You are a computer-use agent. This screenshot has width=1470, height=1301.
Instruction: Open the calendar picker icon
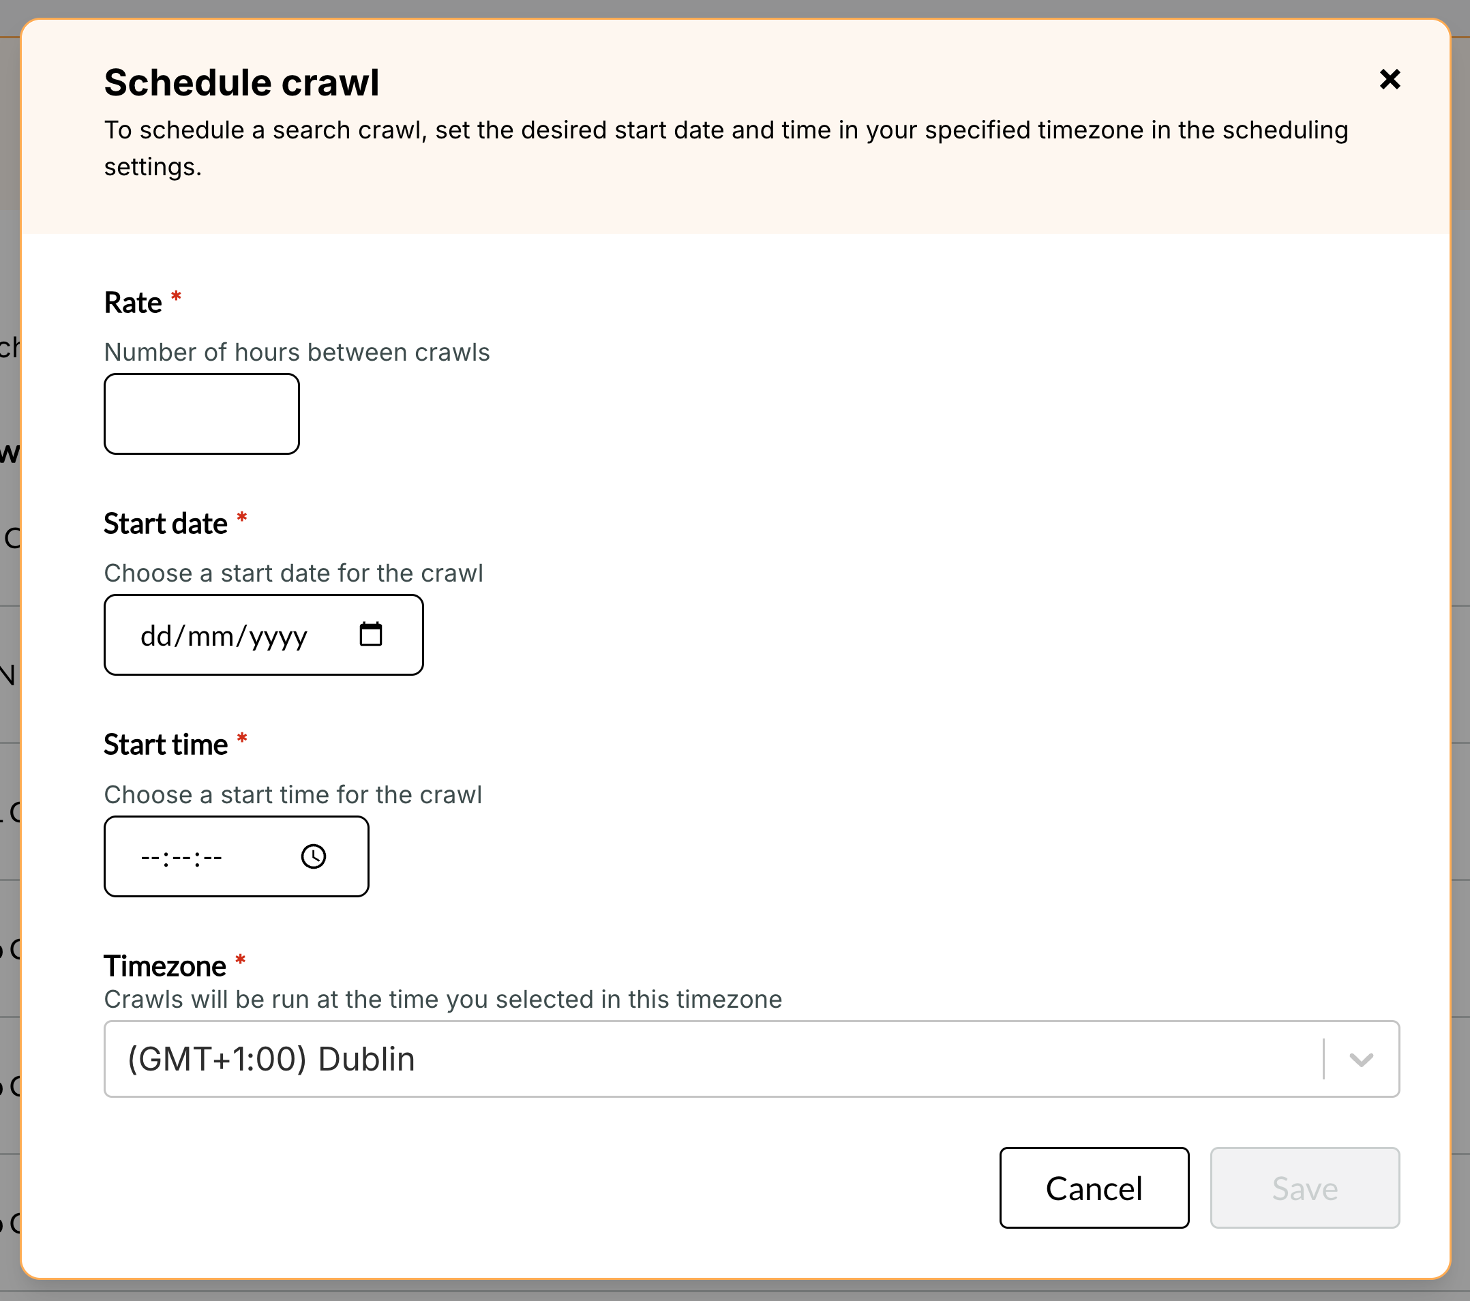click(x=370, y=634)
